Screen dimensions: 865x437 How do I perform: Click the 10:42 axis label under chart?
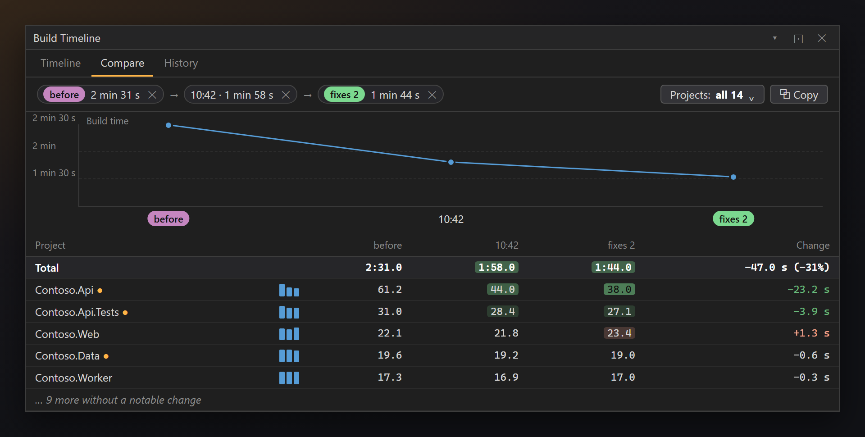(x=451, y=219)
